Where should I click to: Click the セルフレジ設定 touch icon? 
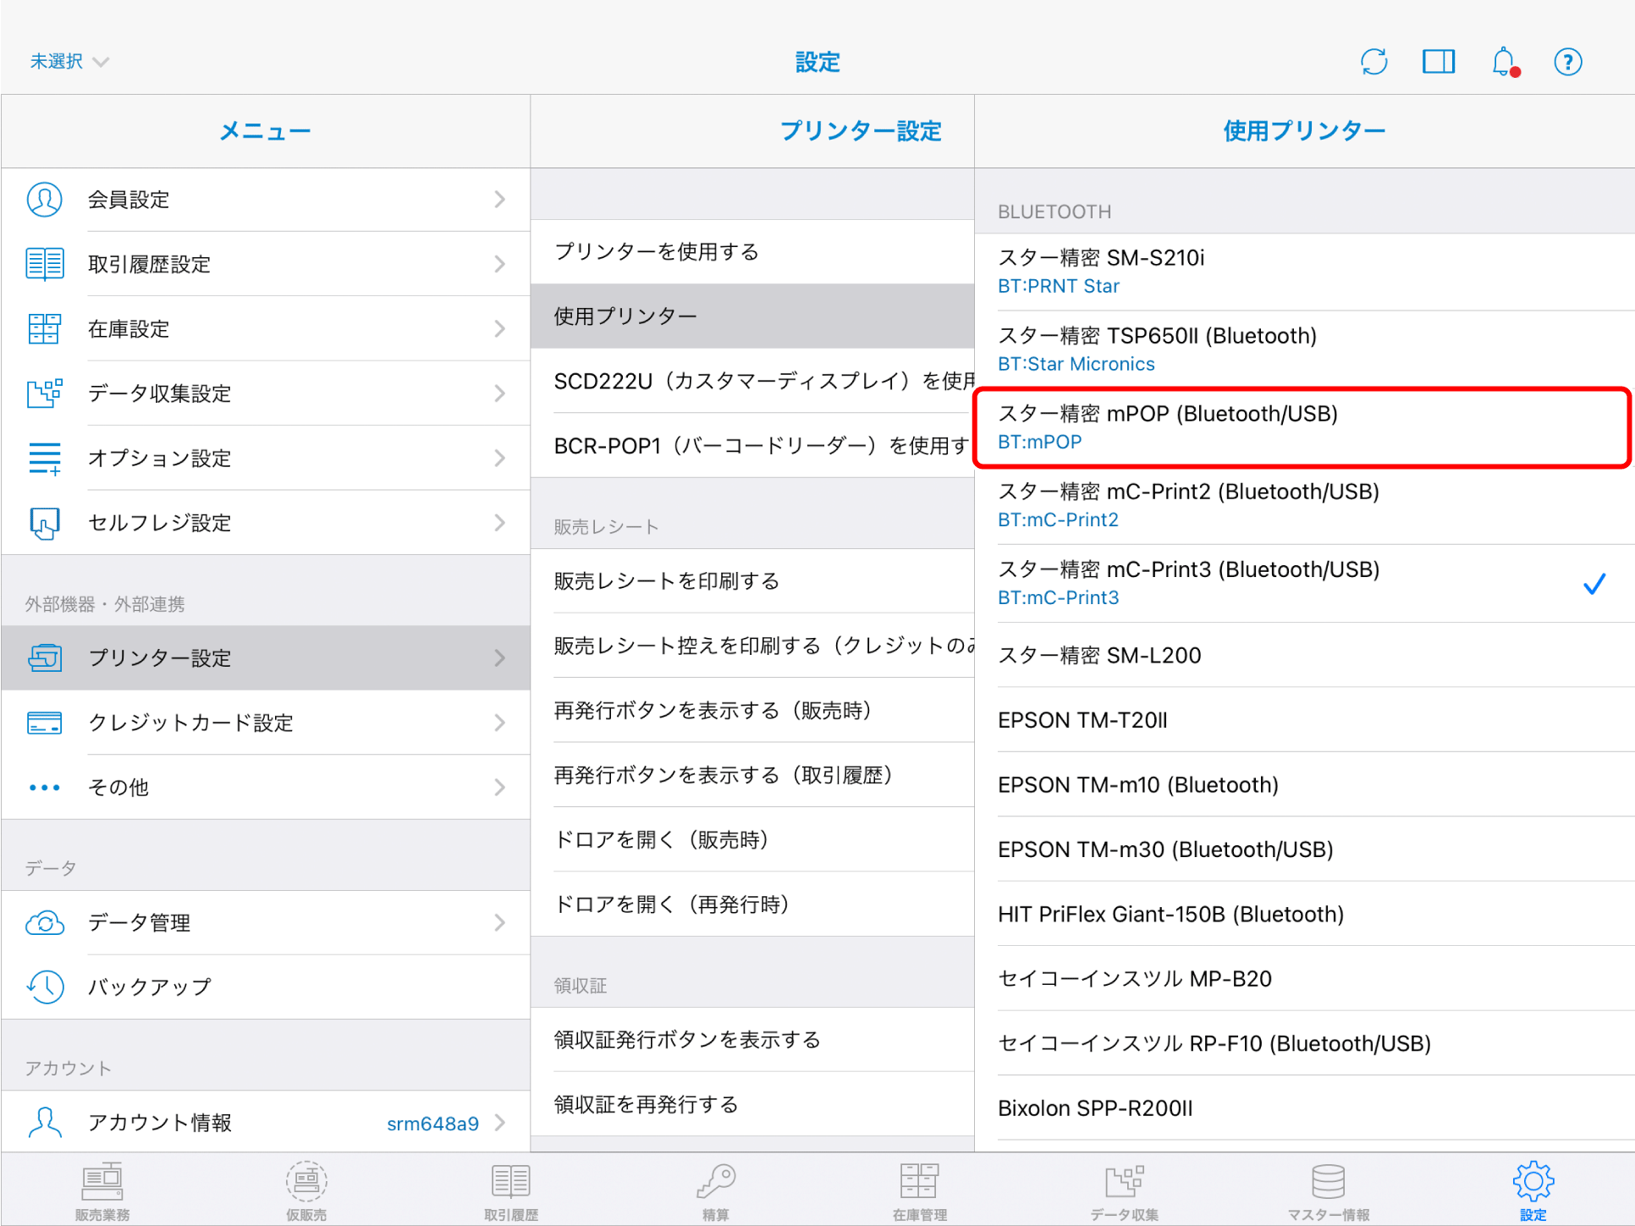[x=45, y=523]
